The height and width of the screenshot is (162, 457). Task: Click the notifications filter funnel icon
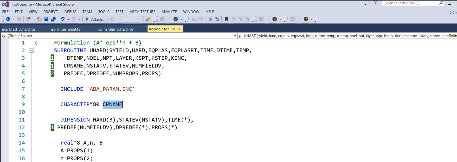point(376,3)
